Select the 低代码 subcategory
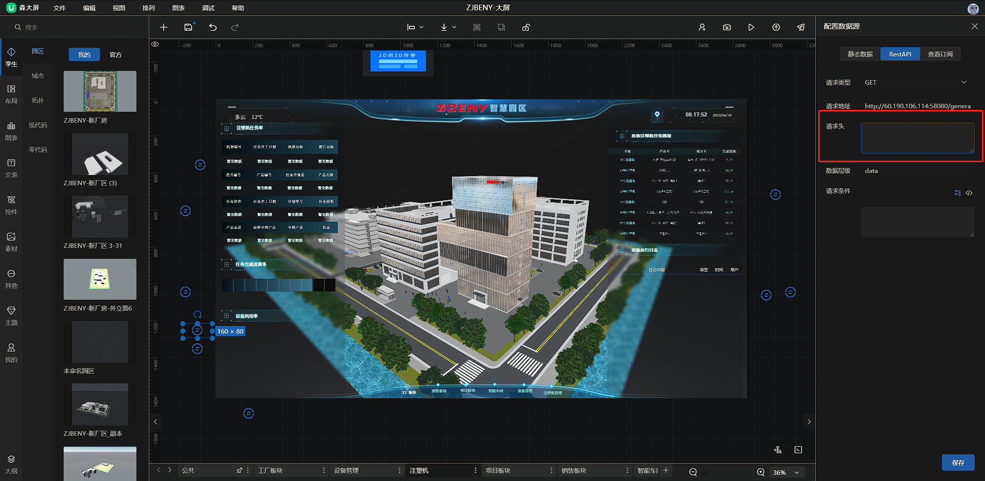 pos(38,125)
